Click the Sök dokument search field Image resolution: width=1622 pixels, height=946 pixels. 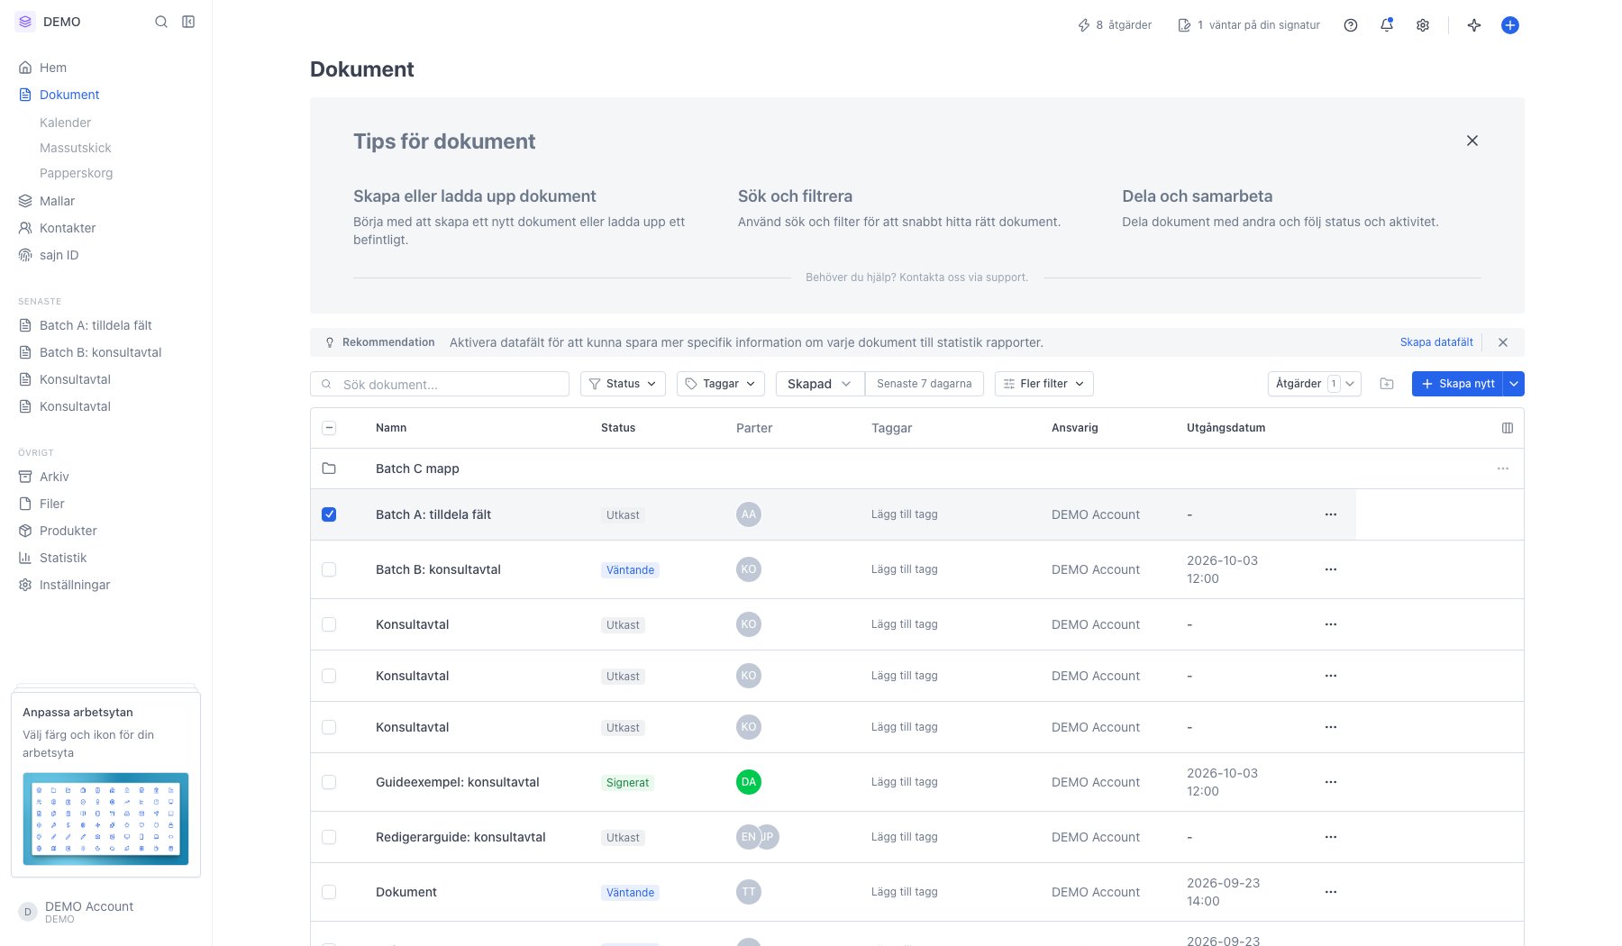pos(440,384)
